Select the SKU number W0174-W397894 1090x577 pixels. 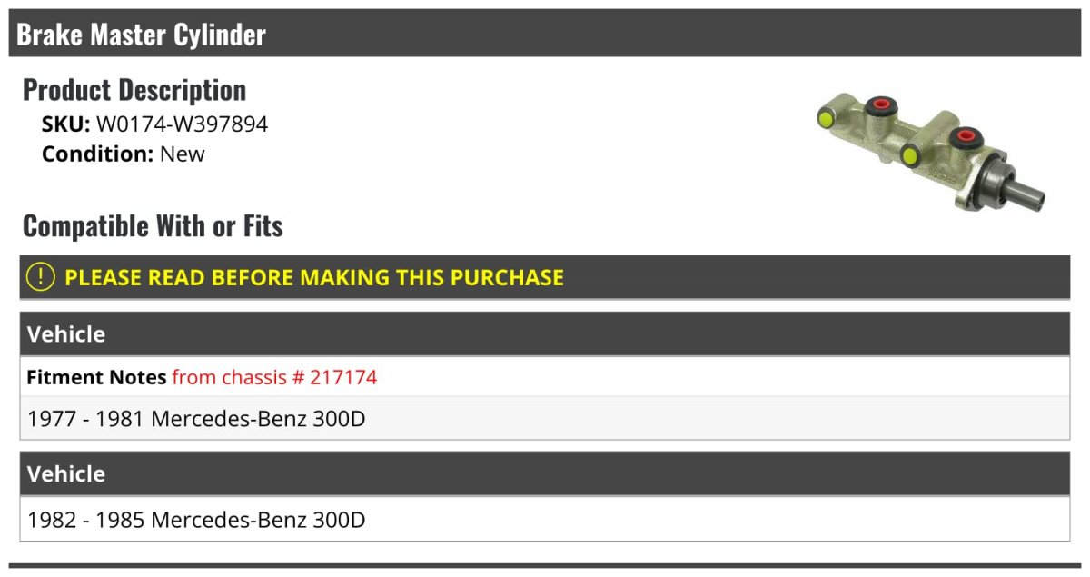[x=183, y=124]
